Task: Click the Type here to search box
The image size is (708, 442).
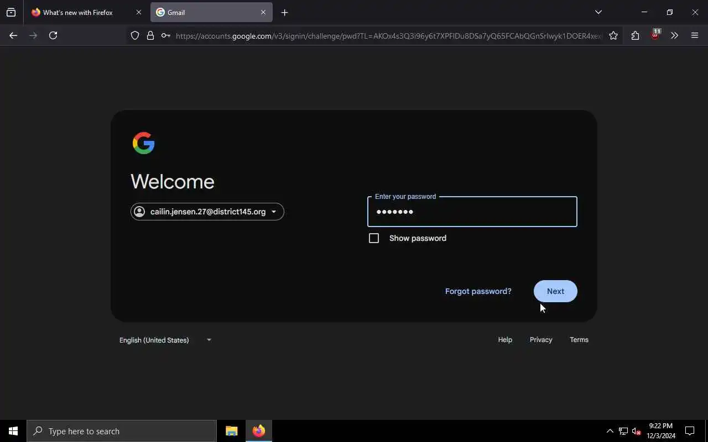Action: 122,431
